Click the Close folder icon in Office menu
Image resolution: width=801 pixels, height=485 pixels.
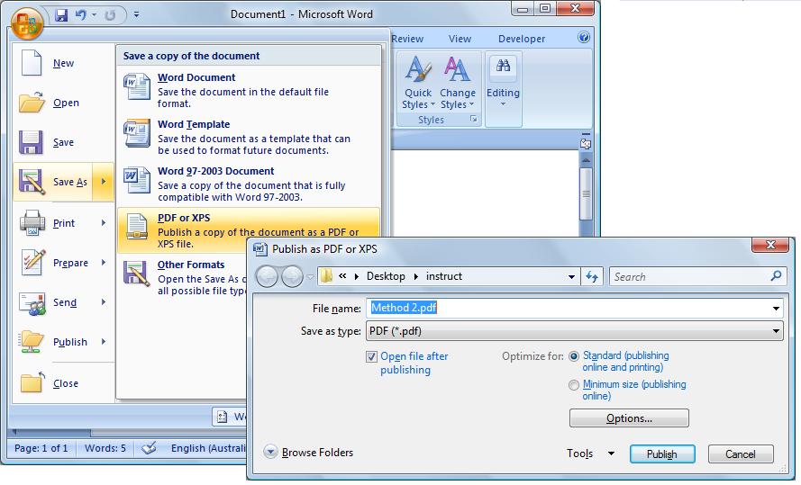pyautogui.click(x=32, y=382)
